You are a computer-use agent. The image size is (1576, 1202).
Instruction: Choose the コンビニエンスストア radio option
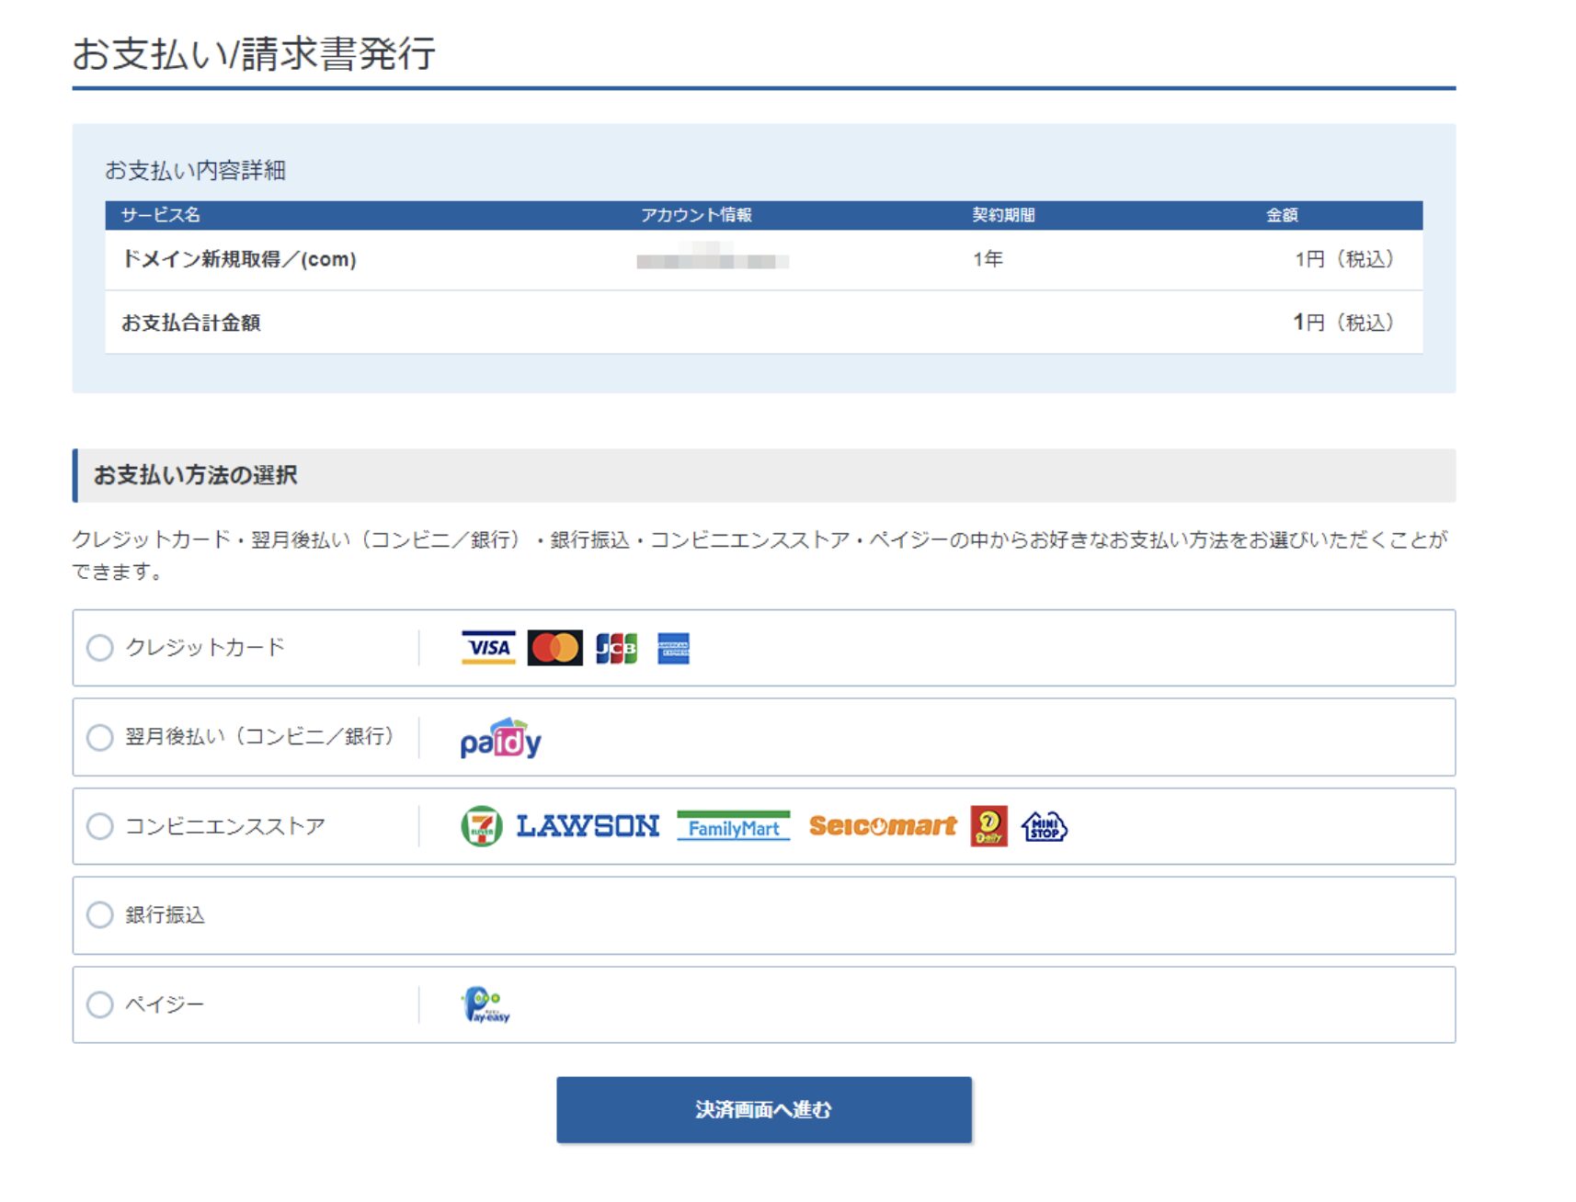(x=99, y=826)
